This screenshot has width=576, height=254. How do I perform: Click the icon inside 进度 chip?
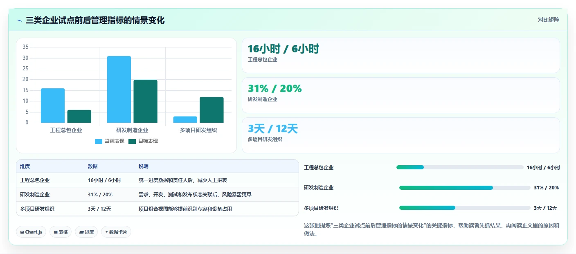(81, 232)
